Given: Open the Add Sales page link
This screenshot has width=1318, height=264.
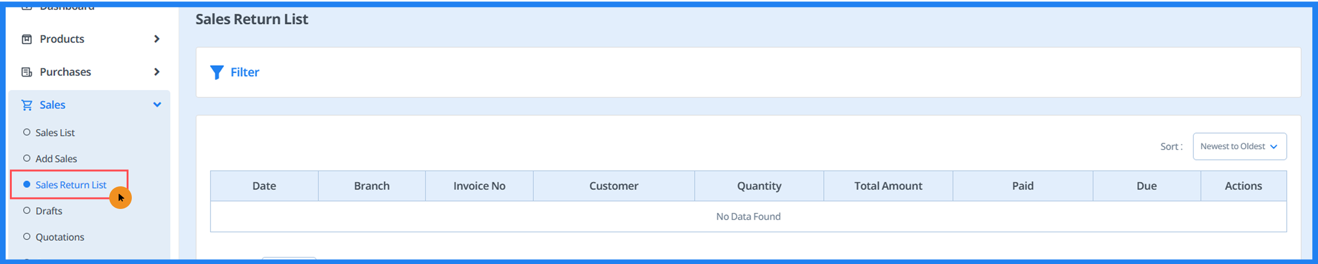Looking at the screenshot, I should [56, 159].
